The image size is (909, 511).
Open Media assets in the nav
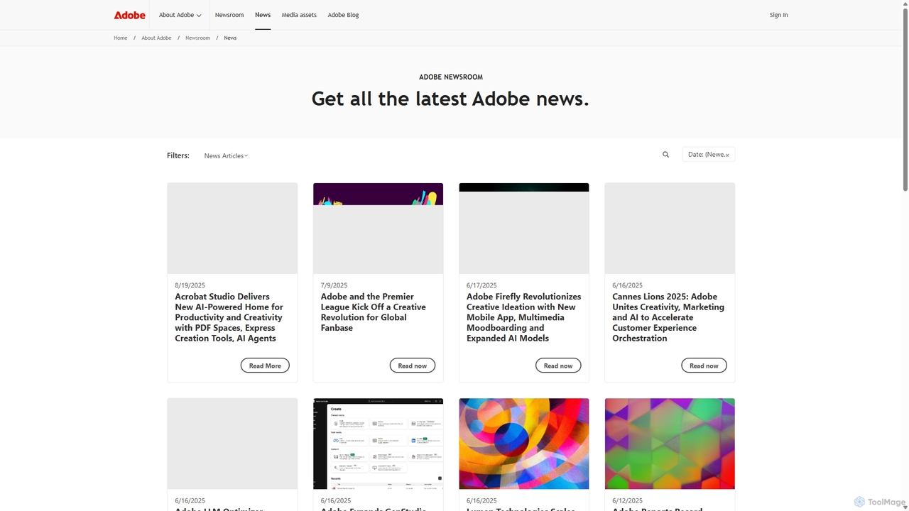tap(299, 15)
